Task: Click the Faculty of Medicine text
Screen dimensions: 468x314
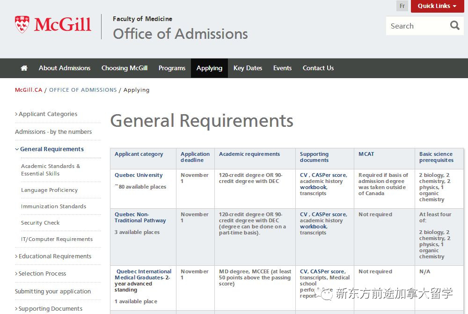Action: pyautogui.click(x=142, y=19)
